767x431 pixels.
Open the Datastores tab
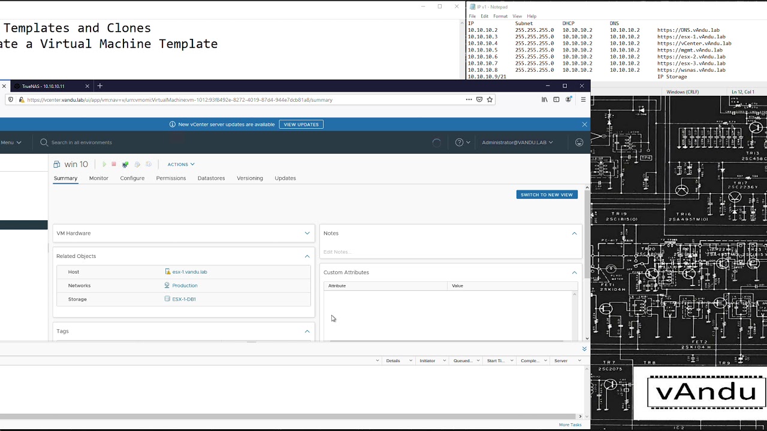211,178
